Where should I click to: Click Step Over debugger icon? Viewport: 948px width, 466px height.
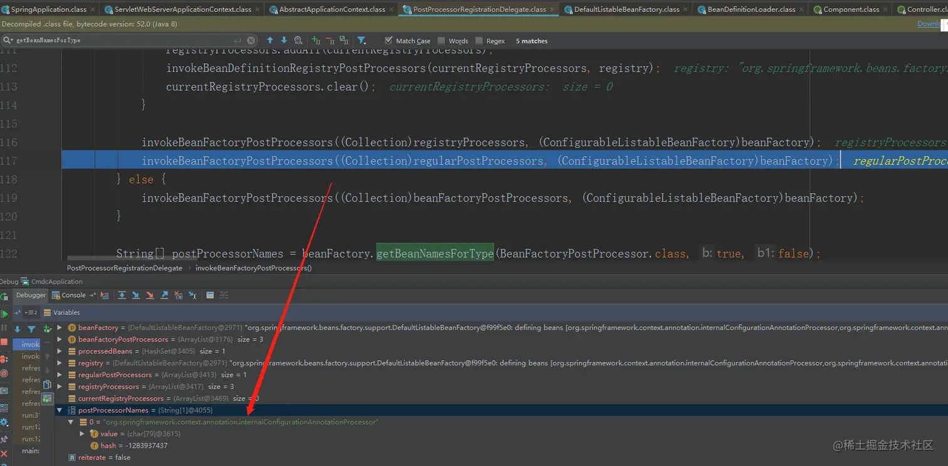(x=122, y=295)
